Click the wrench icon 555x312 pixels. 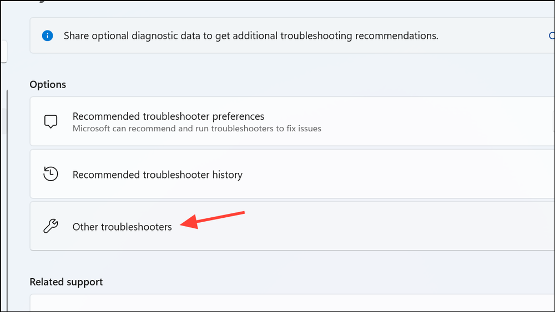(51, 226)
